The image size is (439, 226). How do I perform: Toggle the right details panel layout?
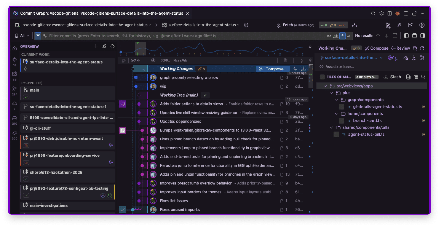[x=422, y=36]
